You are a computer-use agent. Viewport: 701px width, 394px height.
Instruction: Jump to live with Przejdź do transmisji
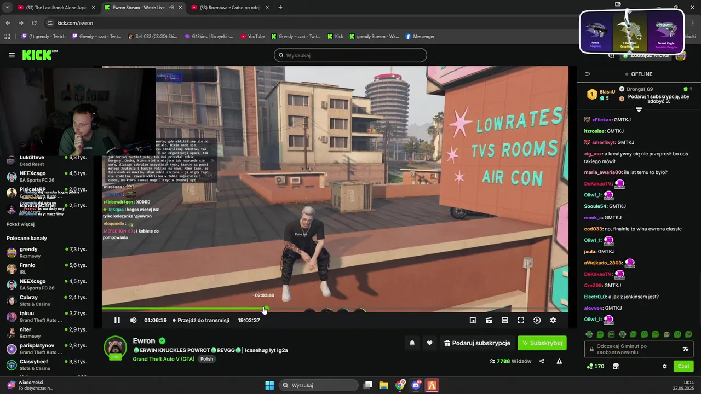pyautogui.click(x=201, y=320)
